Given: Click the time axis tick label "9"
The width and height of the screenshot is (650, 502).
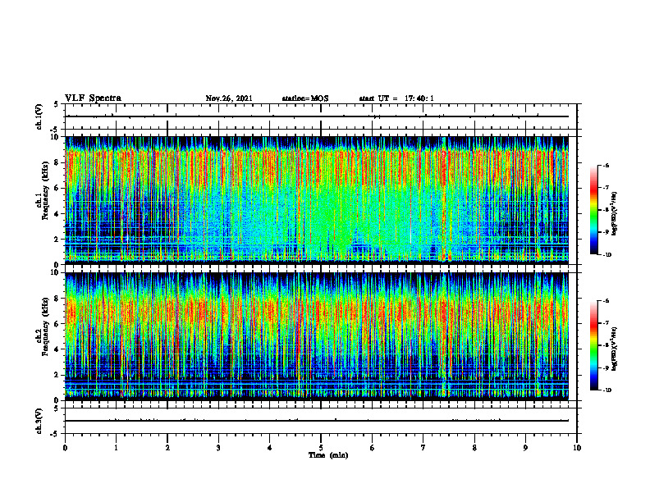Looking at the screenshot, I should coord(525,448).
